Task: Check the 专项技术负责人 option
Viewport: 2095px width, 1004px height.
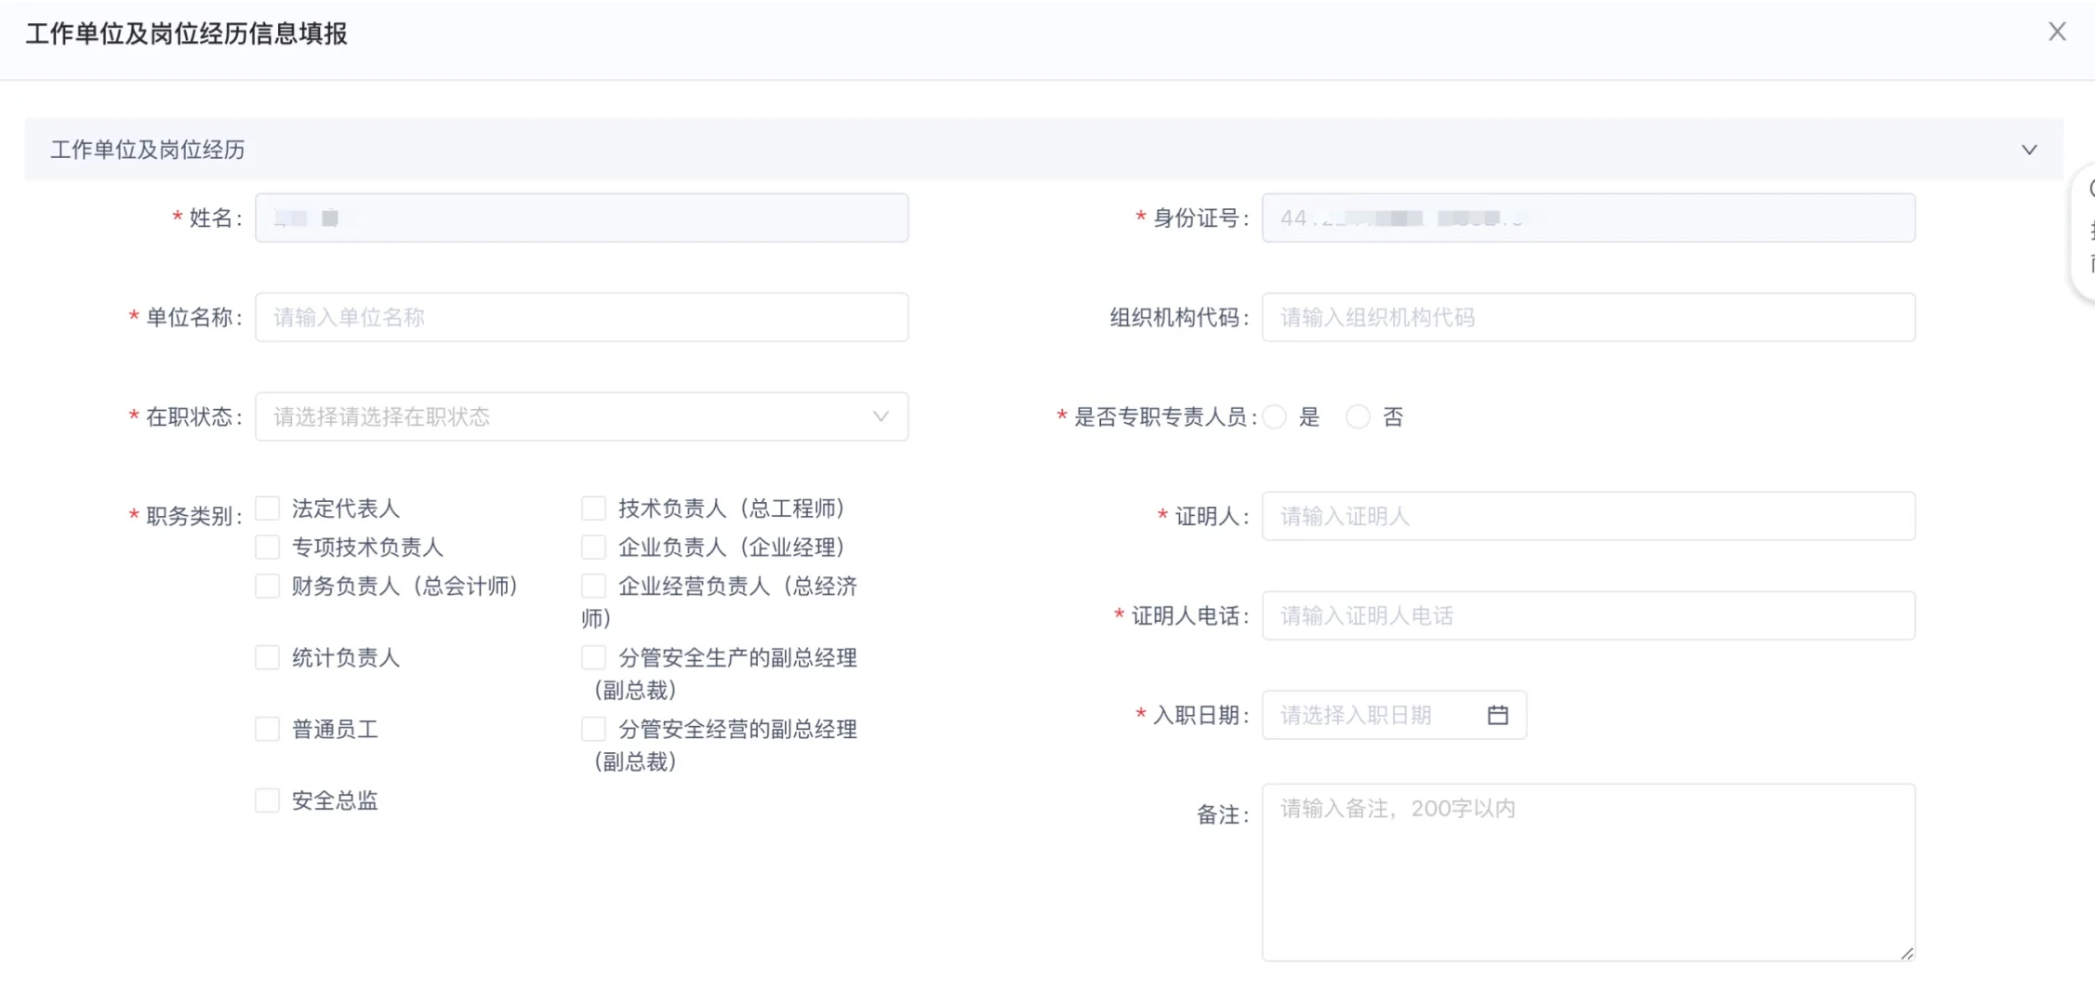Action: point(268,548)
